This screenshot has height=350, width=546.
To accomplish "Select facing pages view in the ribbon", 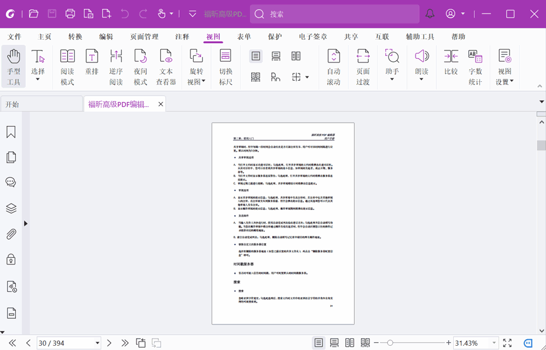I will (x=296, y=56).
